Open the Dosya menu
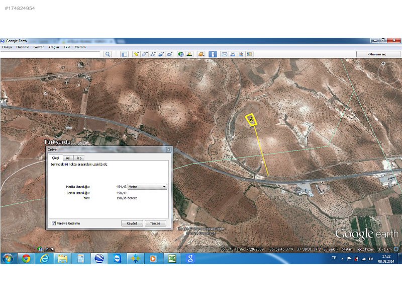The height and width of the screenshot is (302, 402). (7, 47)
